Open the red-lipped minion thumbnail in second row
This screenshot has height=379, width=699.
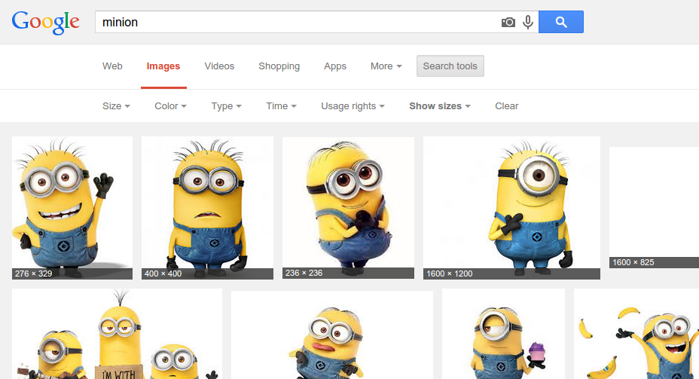pyautogui.click(x=332, y=335)
